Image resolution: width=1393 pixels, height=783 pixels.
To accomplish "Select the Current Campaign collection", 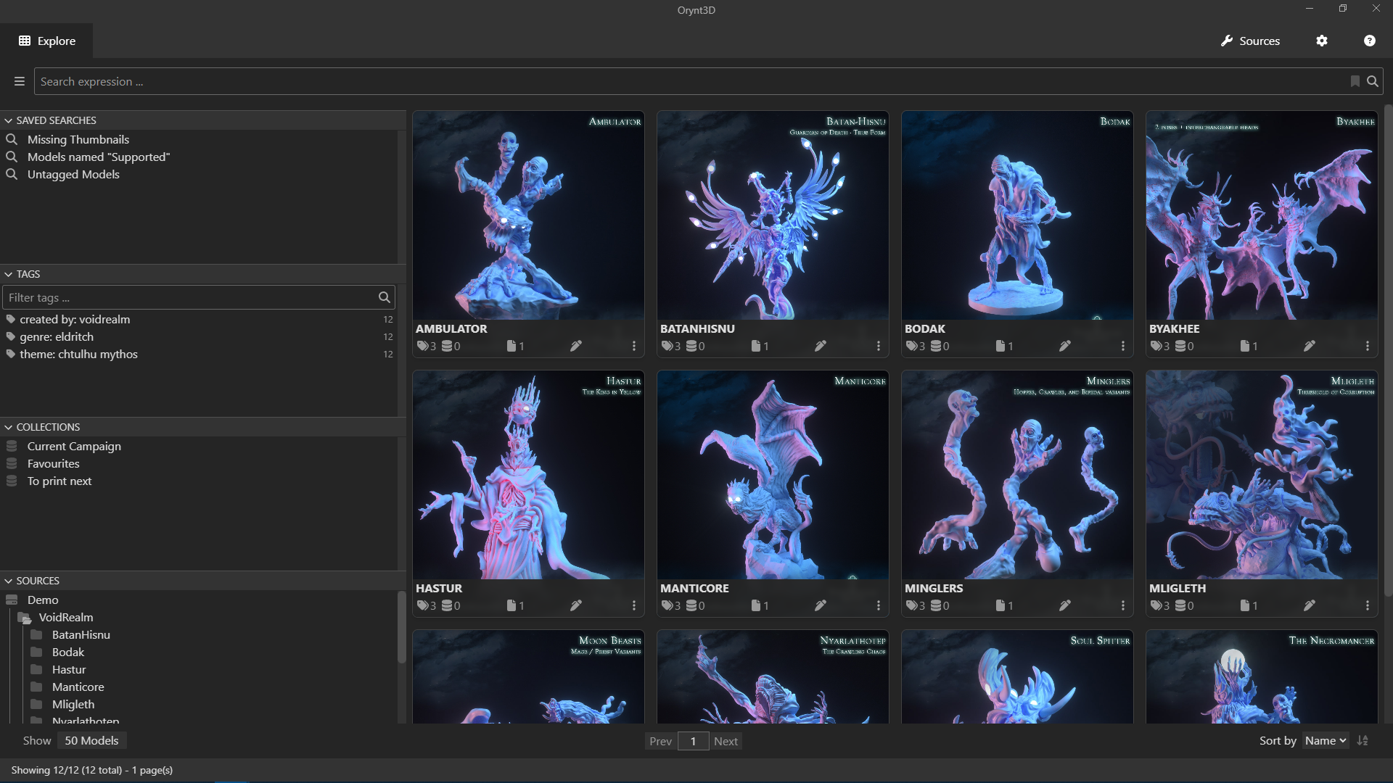I will point(74,446).
